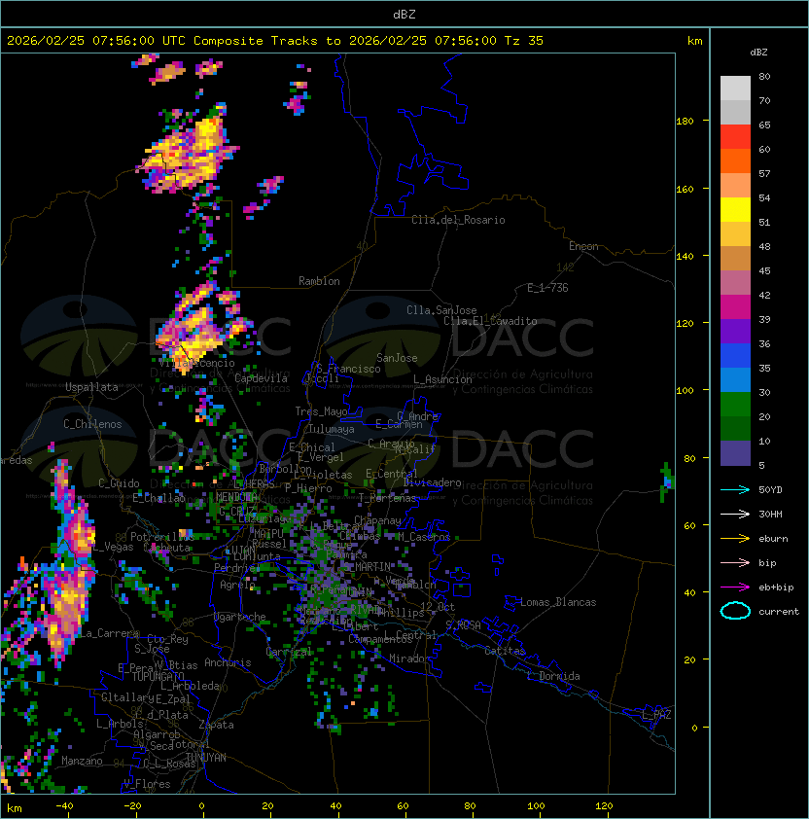Screen dimensions: 809x819
Task: Click the Lomas_Blancas place label
Action: pyautogui.click(x=558, y=602)
